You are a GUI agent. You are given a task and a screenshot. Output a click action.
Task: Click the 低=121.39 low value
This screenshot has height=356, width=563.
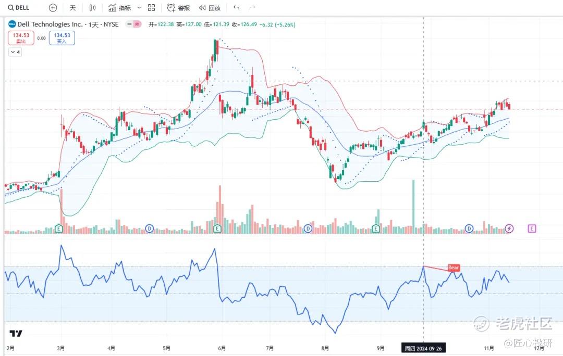pyautogui.click(x=216, y=24)
